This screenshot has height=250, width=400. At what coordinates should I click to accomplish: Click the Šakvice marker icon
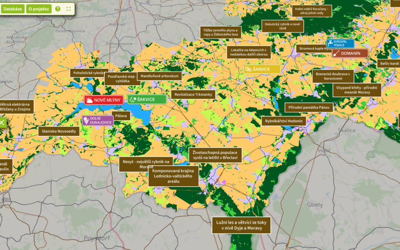click(x=132, y=99)
